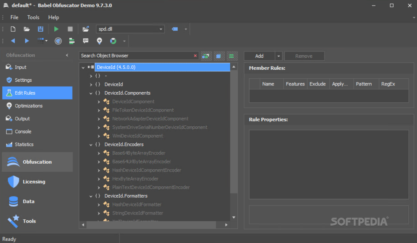The image size is (417, 243).
Task: Open the Tools menu
Action: [x=33, y=17]
